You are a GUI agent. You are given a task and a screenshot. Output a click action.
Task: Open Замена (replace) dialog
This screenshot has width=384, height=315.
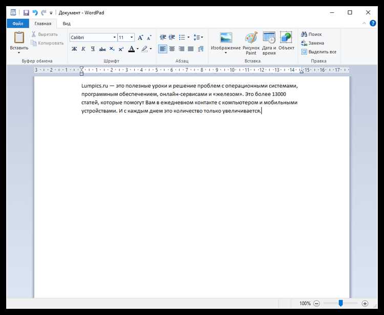tap(312, 43)
